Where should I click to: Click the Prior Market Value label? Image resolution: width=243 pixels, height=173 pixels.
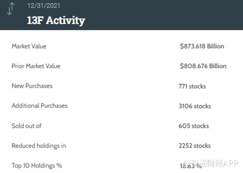pos(36,66)
